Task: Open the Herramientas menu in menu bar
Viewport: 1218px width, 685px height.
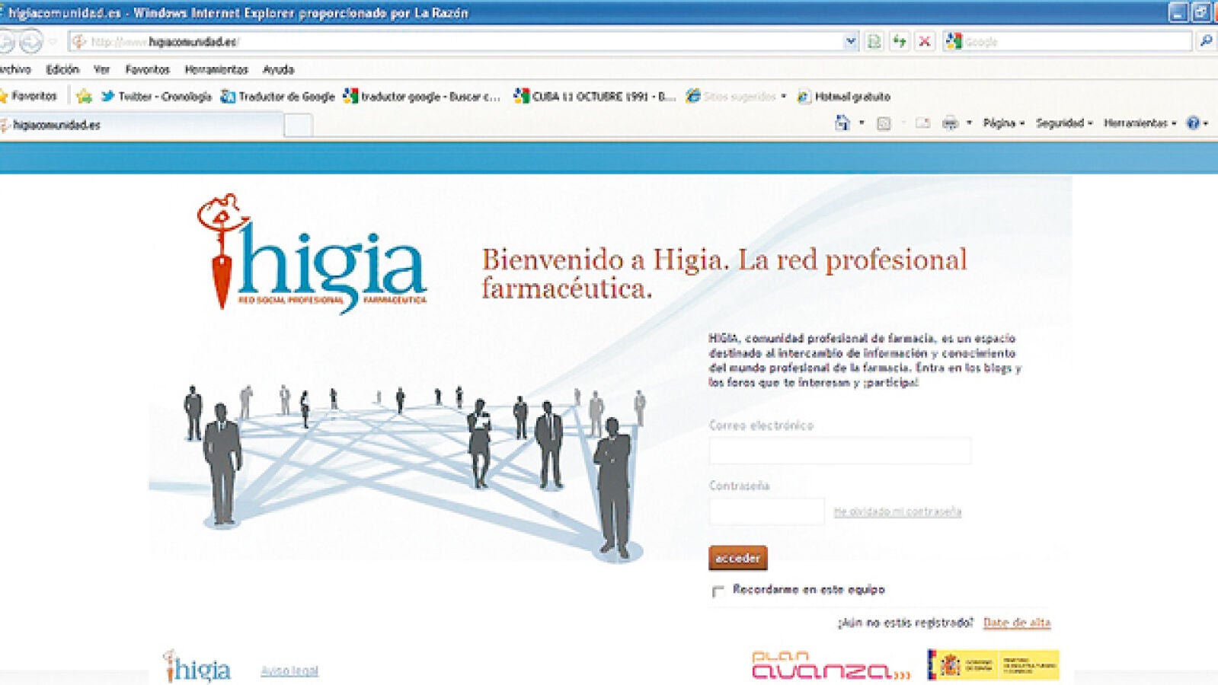Action: click(x=216, y=69)
